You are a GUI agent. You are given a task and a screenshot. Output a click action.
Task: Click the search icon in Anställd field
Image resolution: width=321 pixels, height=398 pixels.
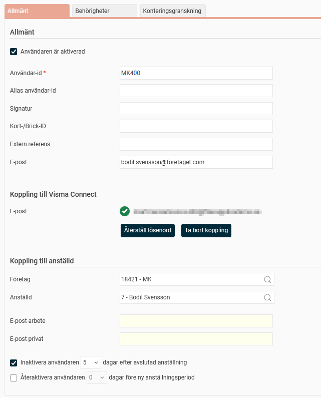pyautogui.click(x=267, y=297)
